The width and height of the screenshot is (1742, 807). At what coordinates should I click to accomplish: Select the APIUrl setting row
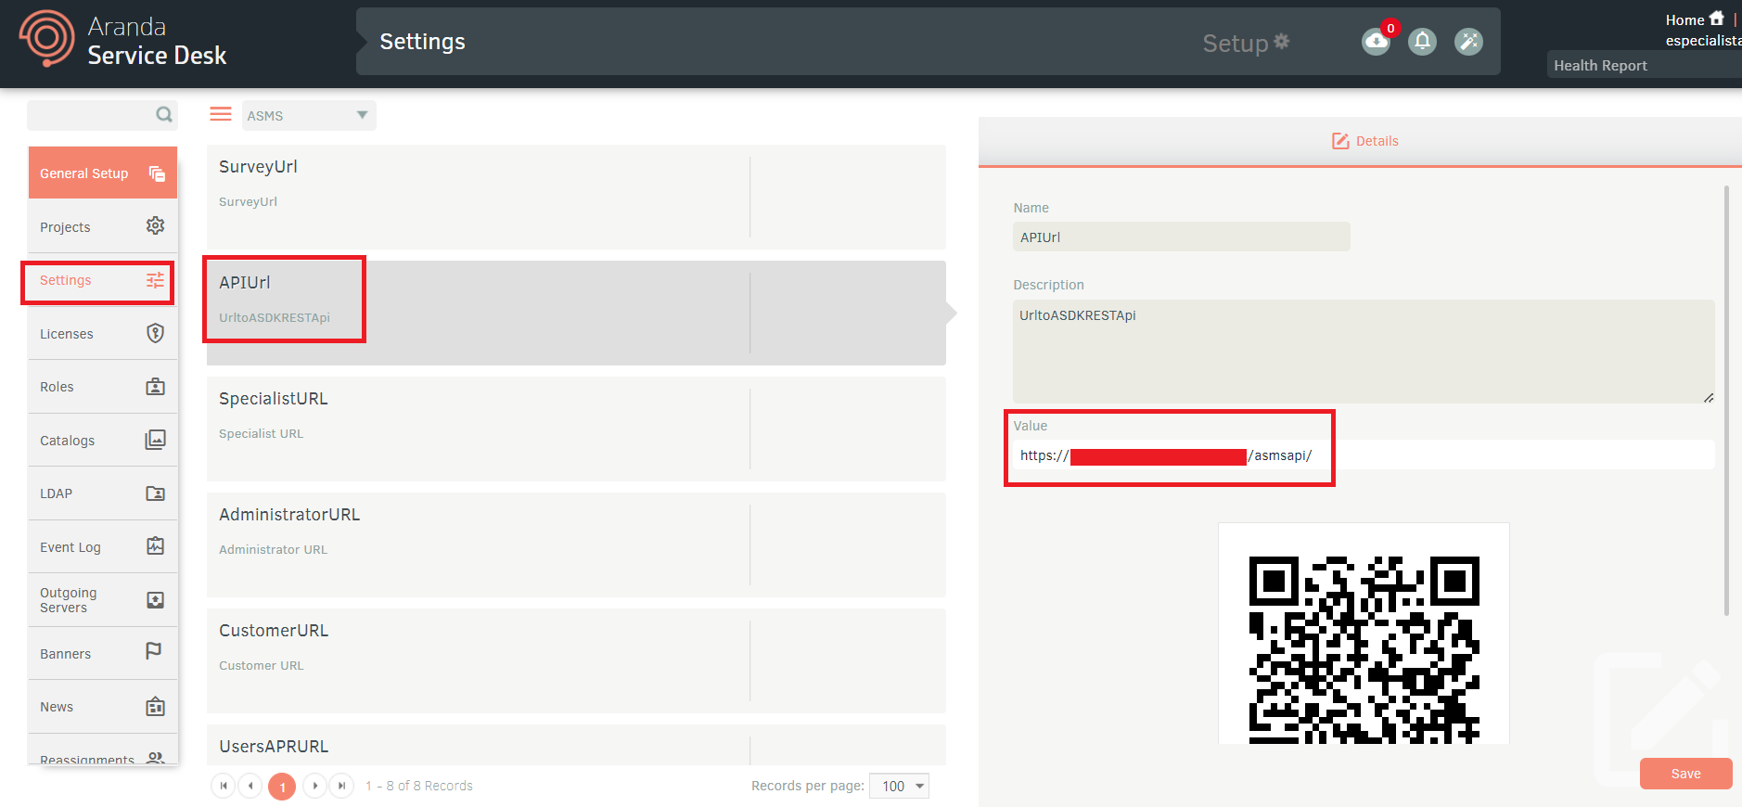pyautogui.click(x=576, y=313)
